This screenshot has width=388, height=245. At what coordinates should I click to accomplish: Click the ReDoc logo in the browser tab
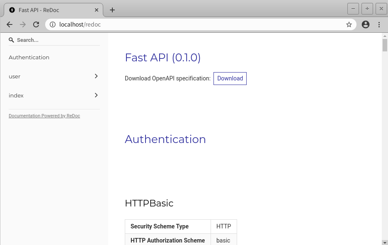pyautogui.click(x=12, y=10)
